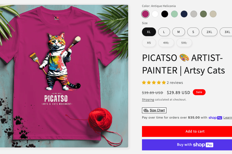
Task: Choose the white color swatch
Action: 155,14
